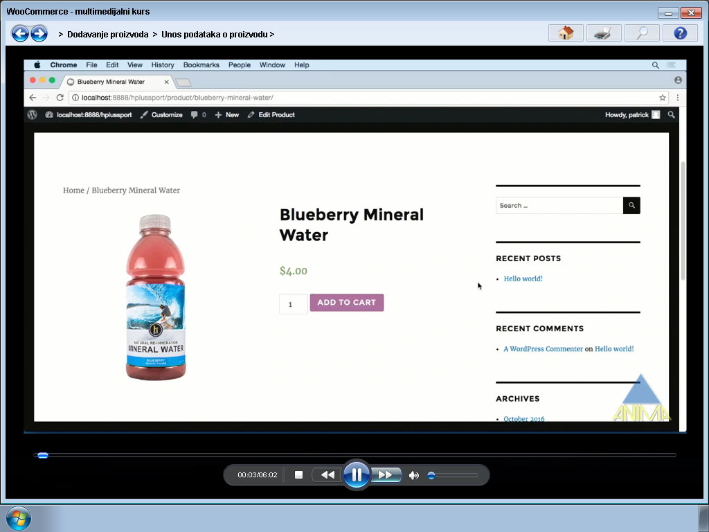709x532 pixels.
Task: Go to the previous lesson with back arrow
Action: pos(20,33)
